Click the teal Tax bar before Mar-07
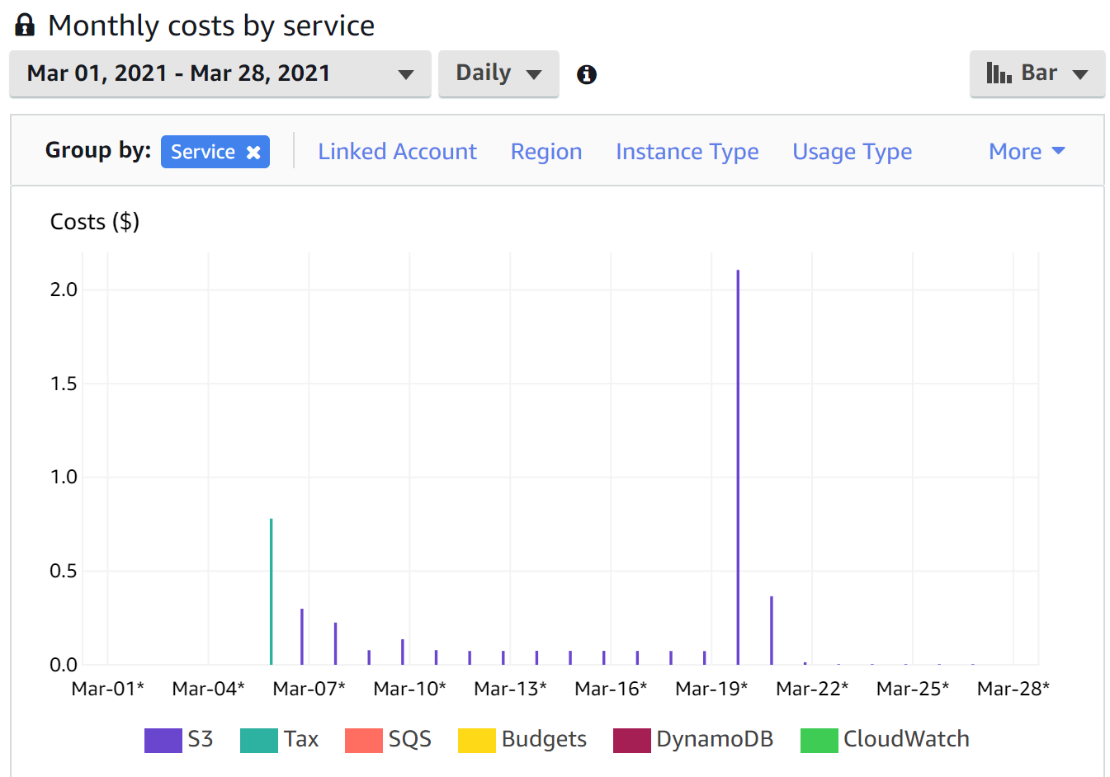 click(271, 591)
